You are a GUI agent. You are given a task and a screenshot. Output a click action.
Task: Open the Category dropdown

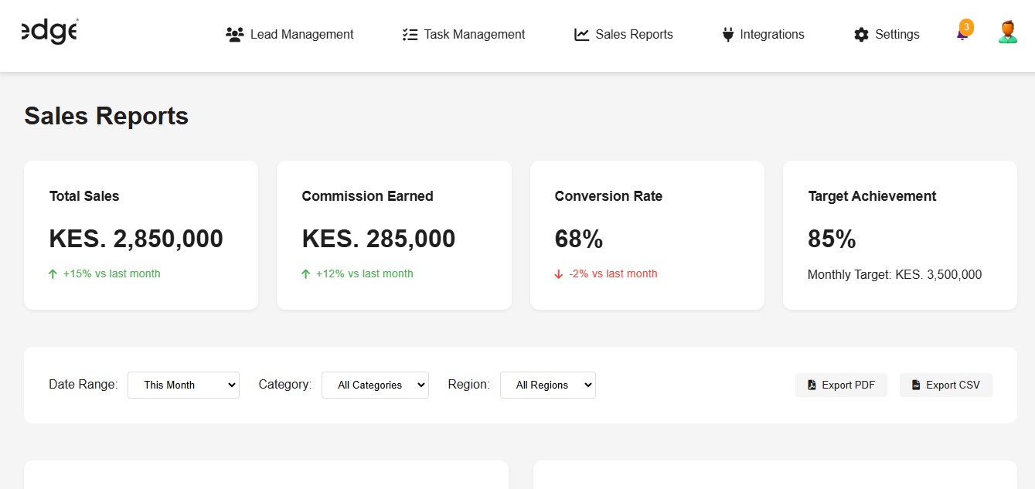(375, 385)
